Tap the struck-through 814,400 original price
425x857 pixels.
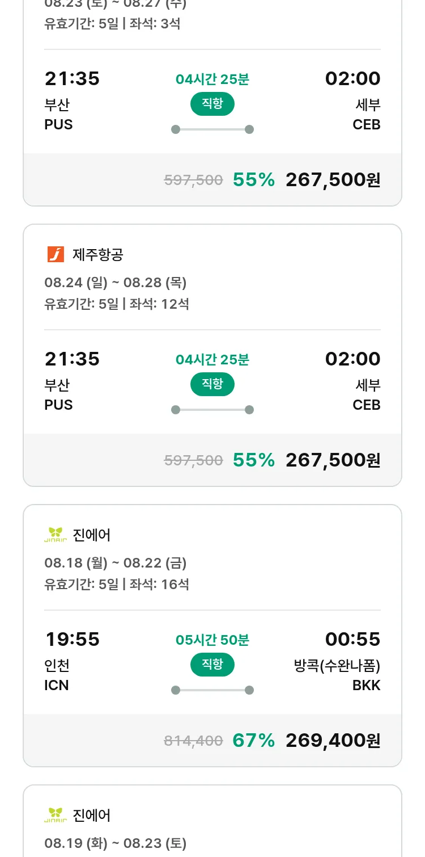(193, 741)
